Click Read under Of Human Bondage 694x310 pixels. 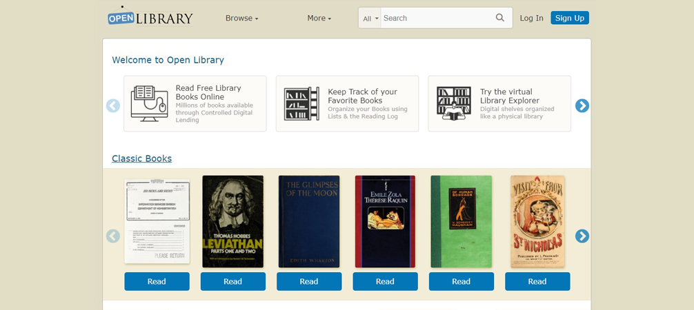click(x=462, y=281)
